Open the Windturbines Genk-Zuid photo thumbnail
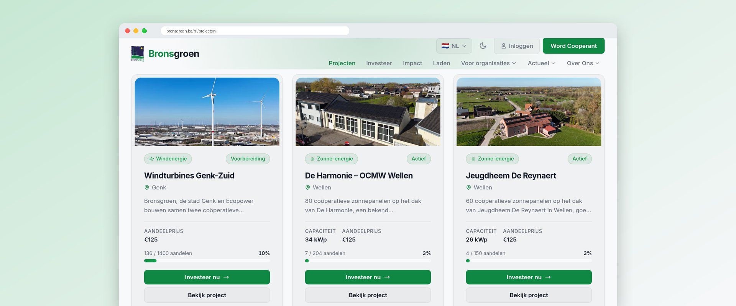Image resolution: width=736 pixels, height=306 pixels. (x=207, y=112)
